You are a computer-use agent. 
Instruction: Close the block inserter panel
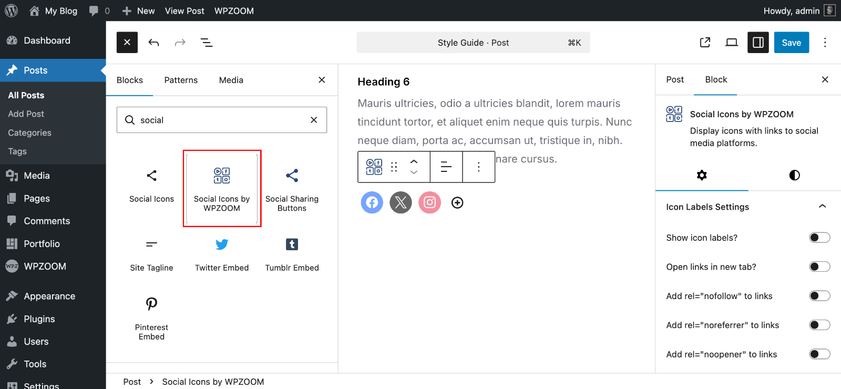tap(322, 80)
